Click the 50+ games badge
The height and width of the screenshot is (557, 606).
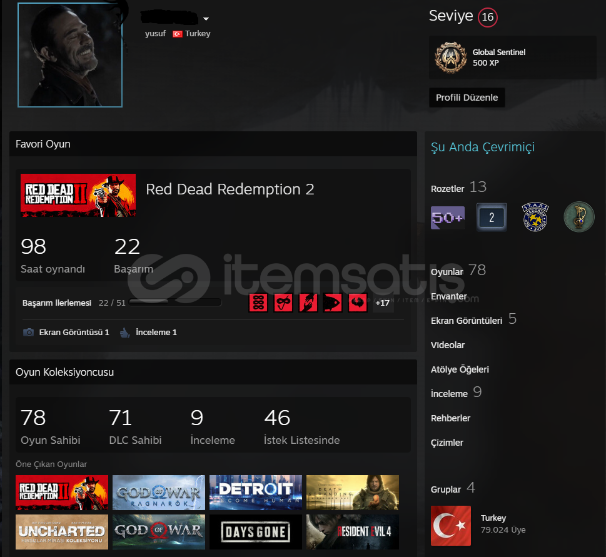[x=448, y=218]
